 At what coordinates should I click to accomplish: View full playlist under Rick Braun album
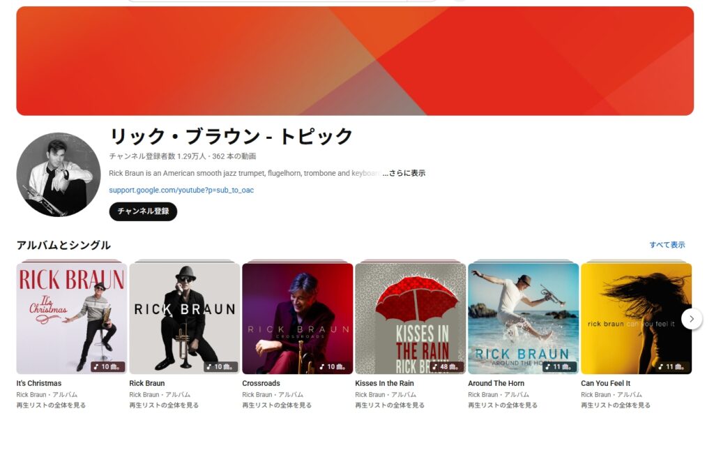[164, 405]
